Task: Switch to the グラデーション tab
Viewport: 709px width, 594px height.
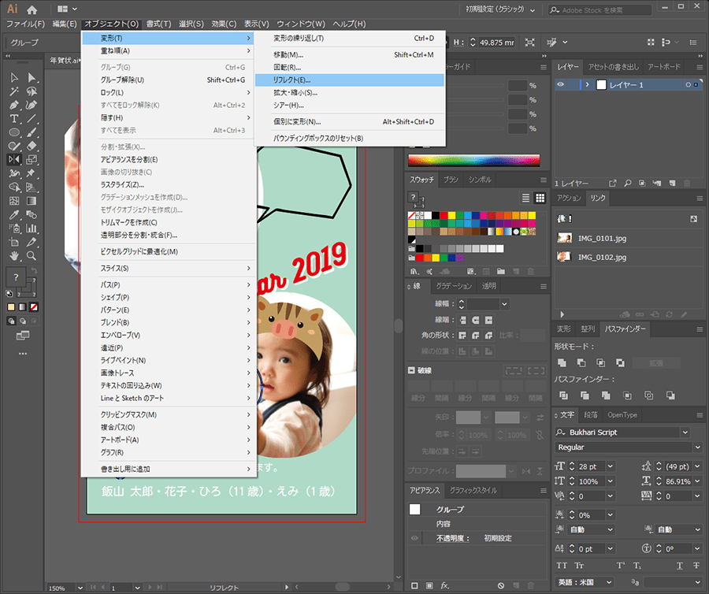Action: click(453, 286)
